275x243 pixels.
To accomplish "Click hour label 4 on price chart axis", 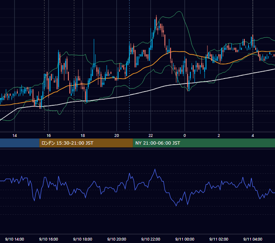I will 253,136.
